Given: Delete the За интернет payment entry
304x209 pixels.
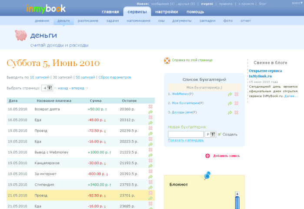Looking at the screenshot, I should pyautogui.click(x=150, y=171).
